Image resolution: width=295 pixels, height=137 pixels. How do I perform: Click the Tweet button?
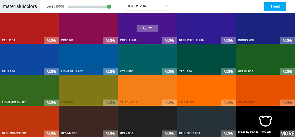(275, 6)
